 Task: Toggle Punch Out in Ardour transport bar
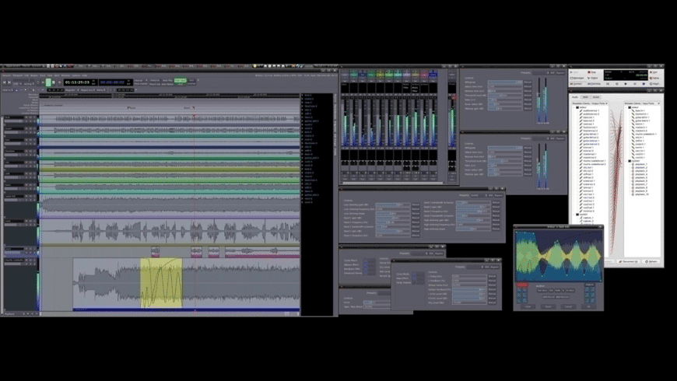click(x=155, y=84)
